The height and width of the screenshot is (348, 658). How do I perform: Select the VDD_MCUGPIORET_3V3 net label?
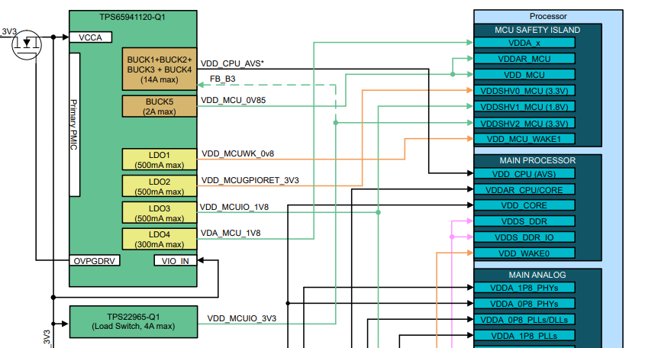tap(250, 181)
